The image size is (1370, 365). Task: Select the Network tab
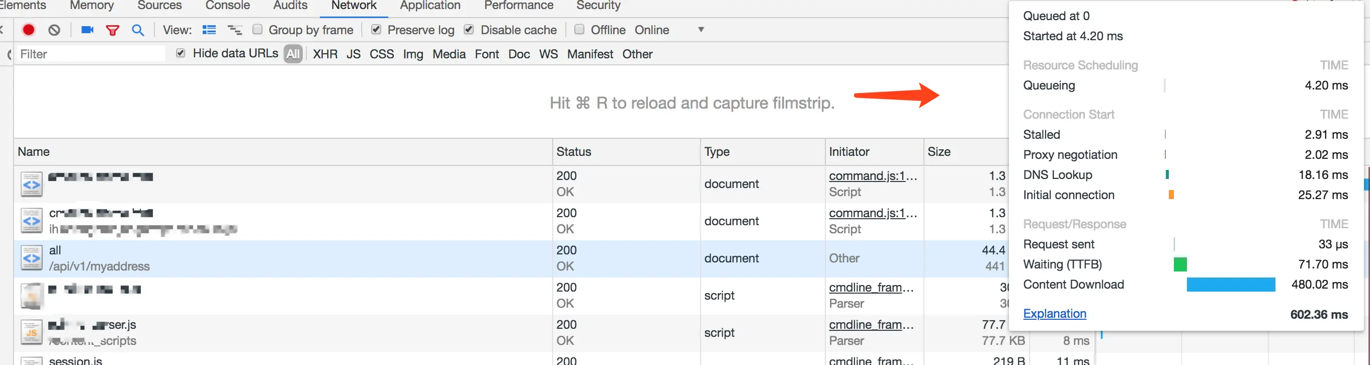pos(354,6)
